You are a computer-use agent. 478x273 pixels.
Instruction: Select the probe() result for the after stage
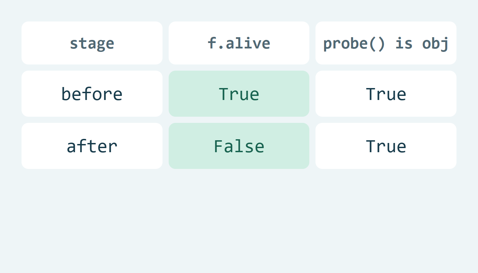386,146
